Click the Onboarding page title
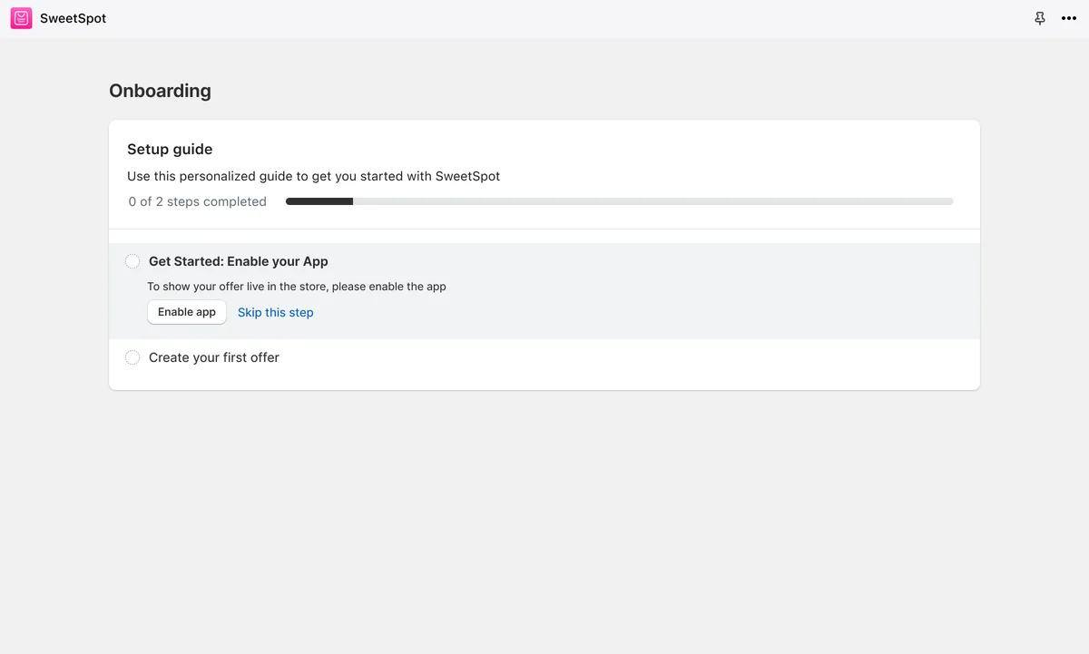This screenshot has height=654, width=1089. 160,91
